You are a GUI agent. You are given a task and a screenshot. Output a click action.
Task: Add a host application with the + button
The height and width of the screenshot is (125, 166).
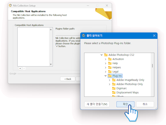pyautogui.click(x=20, y=68)
